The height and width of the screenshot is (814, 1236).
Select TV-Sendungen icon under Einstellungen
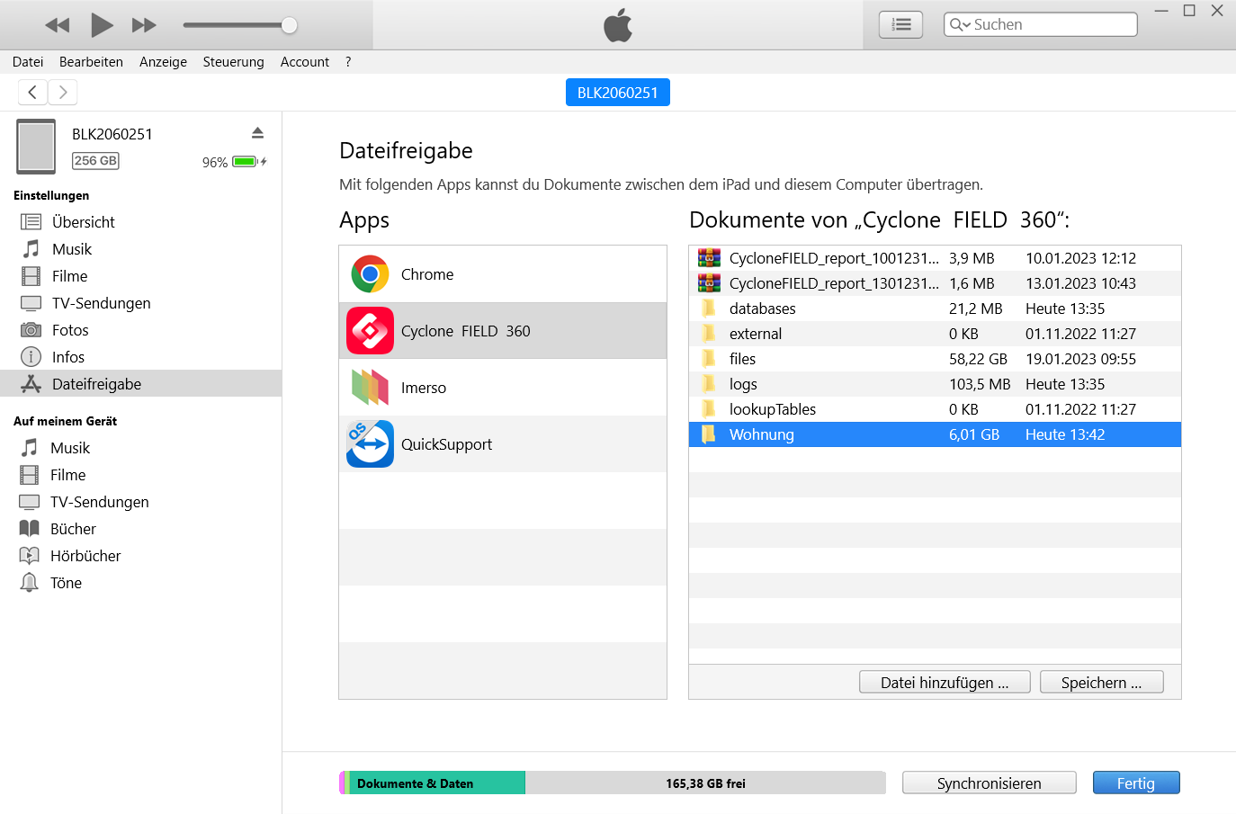point(31,303)
